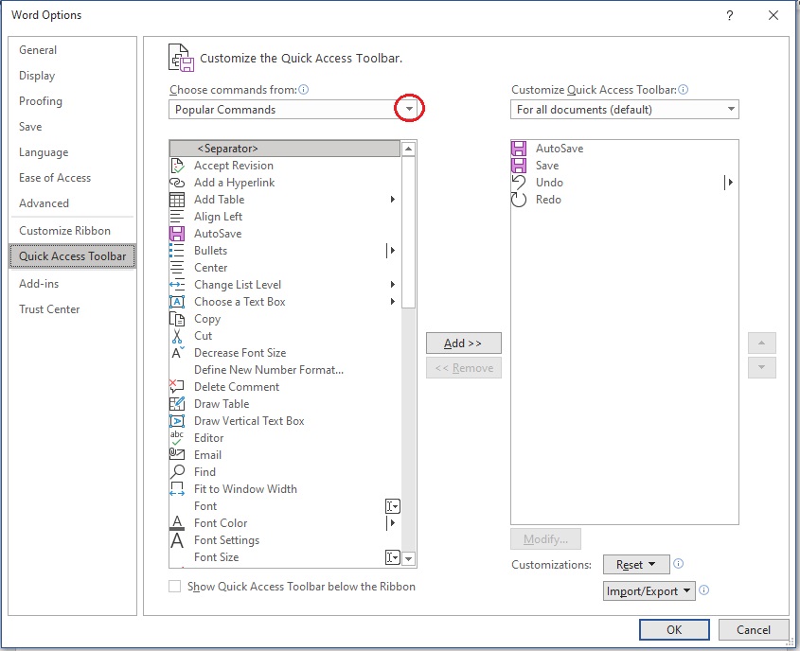Screen dimensions: 800x651
Task: Click the AutoSave icon in the commands list
Action: pos(177,234)
